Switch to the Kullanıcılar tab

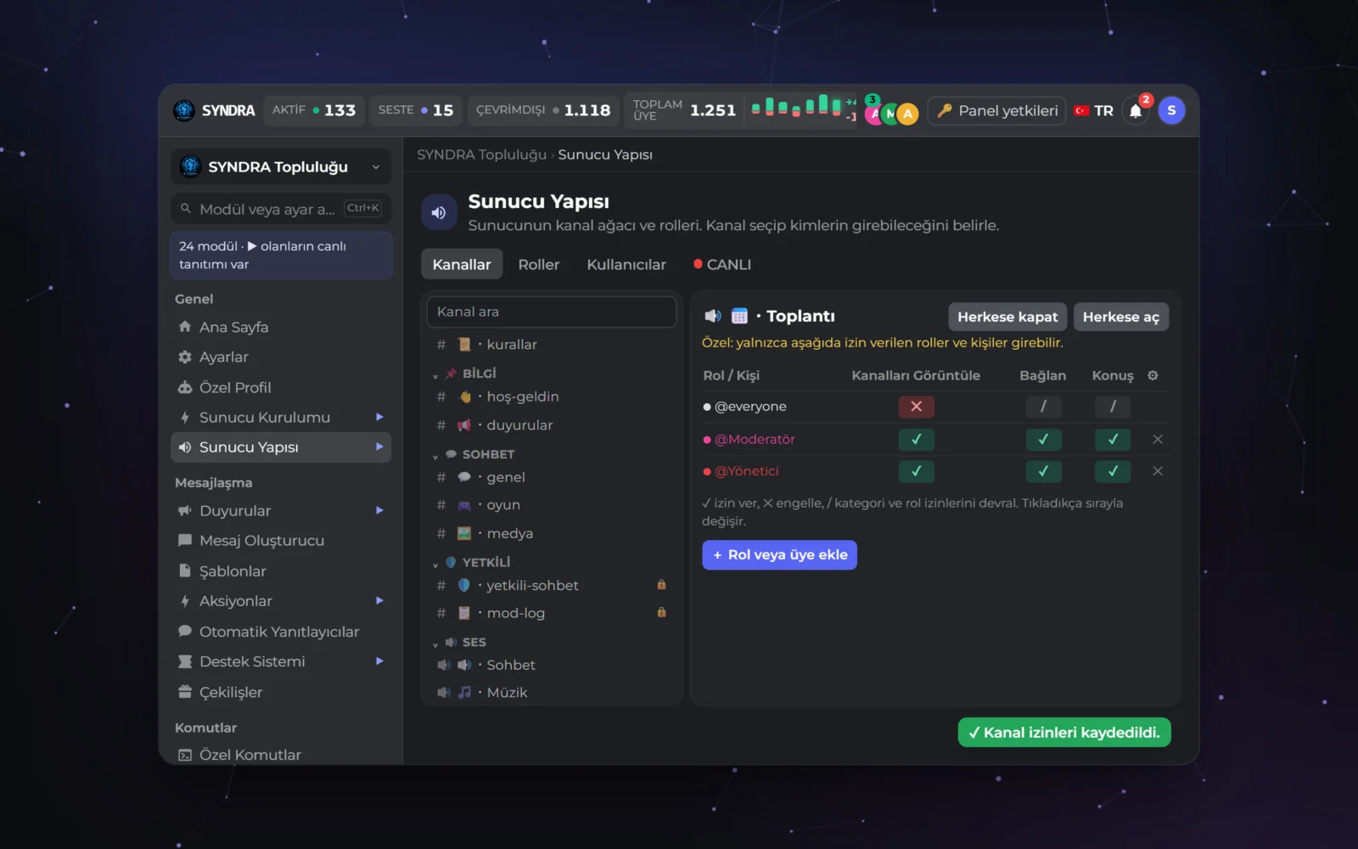626,264
